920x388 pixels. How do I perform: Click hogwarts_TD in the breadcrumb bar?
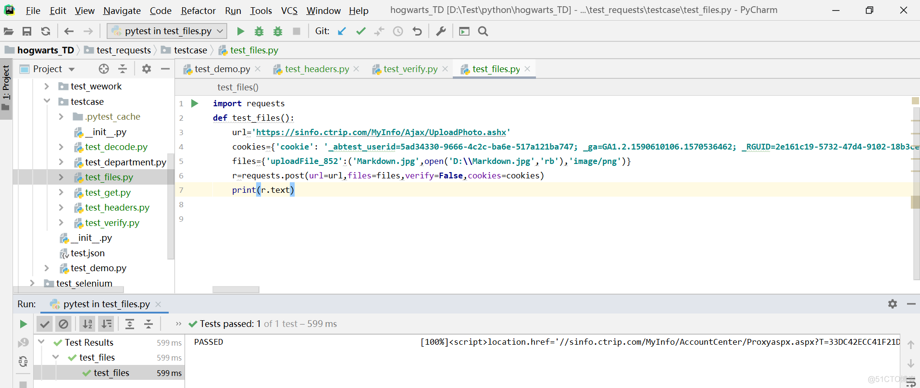point(46,50)
